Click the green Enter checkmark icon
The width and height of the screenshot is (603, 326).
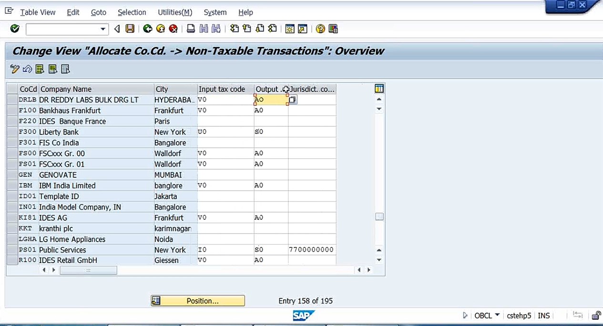pos(15,29)
